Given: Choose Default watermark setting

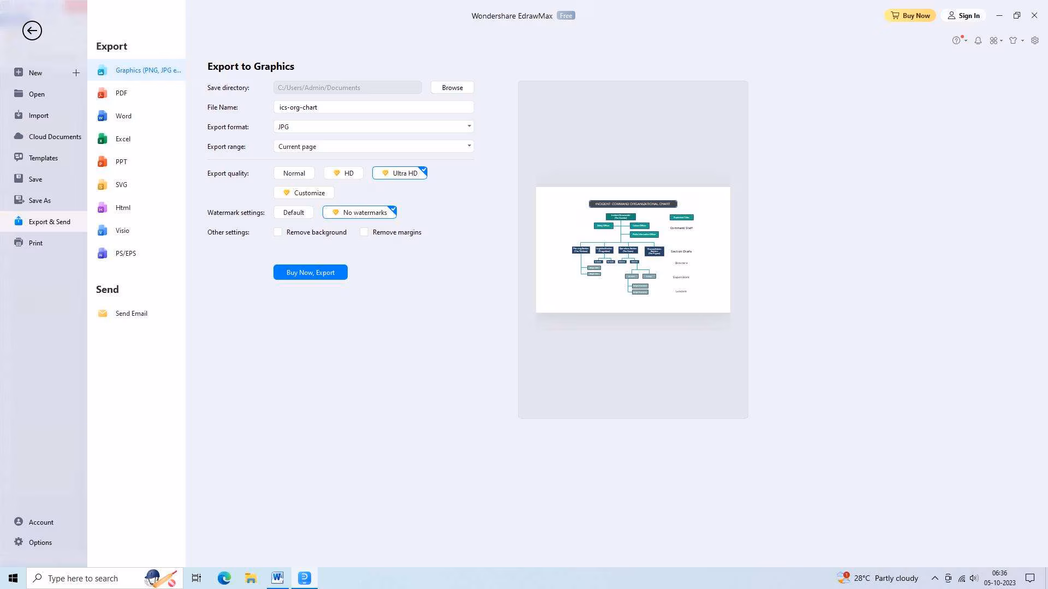Looking at the screenshot, I should (x=294, y=213).
